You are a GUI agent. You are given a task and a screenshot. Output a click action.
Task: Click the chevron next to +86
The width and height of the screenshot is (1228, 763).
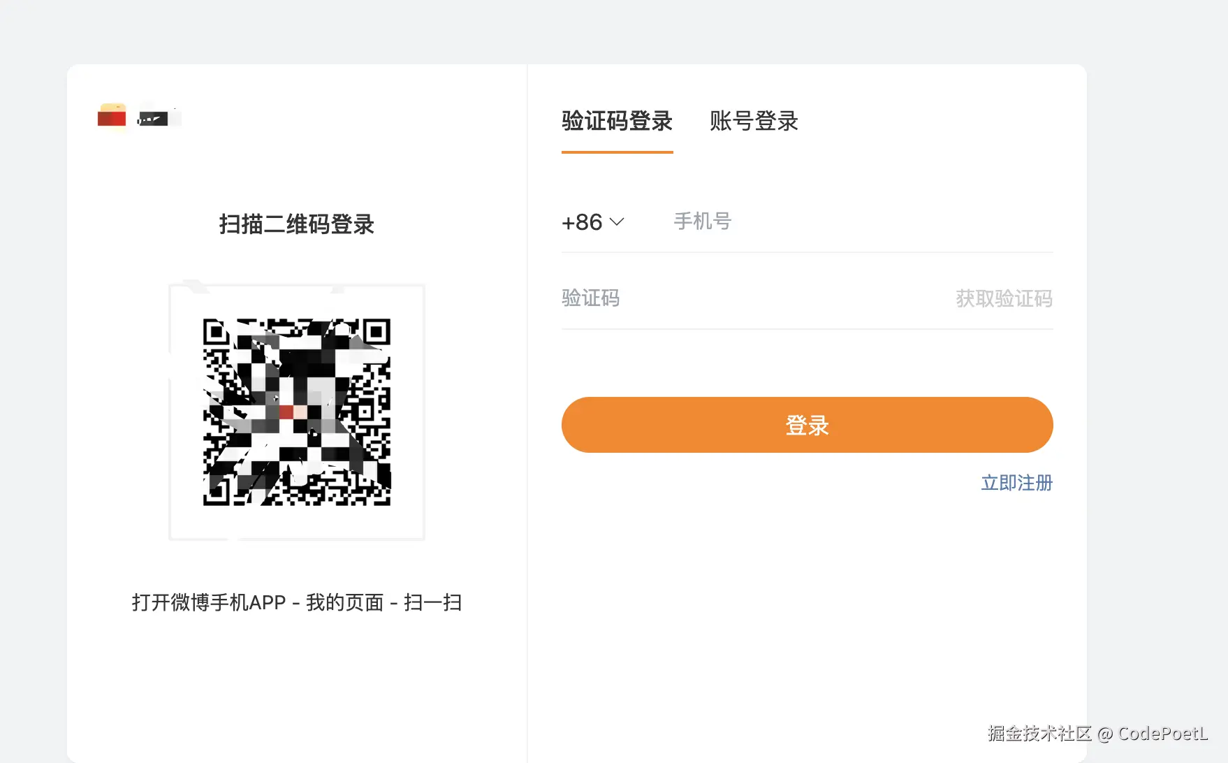pyautogui.click(x=617, y=222)
